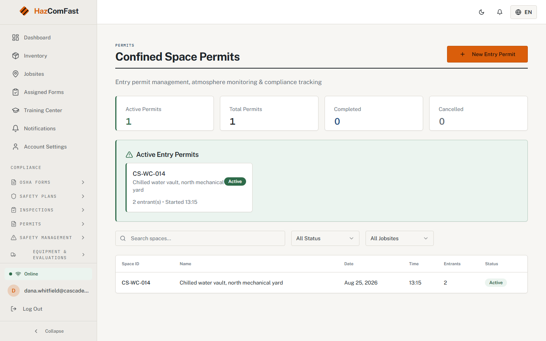Open the Notifications sidebar item
546x341 pixels.
pyautogui.click(x=49, y=128)
